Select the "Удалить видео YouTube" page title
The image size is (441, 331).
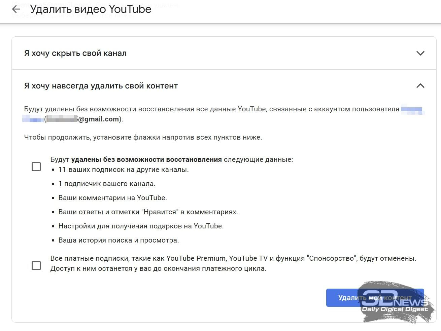pos(91,9)
